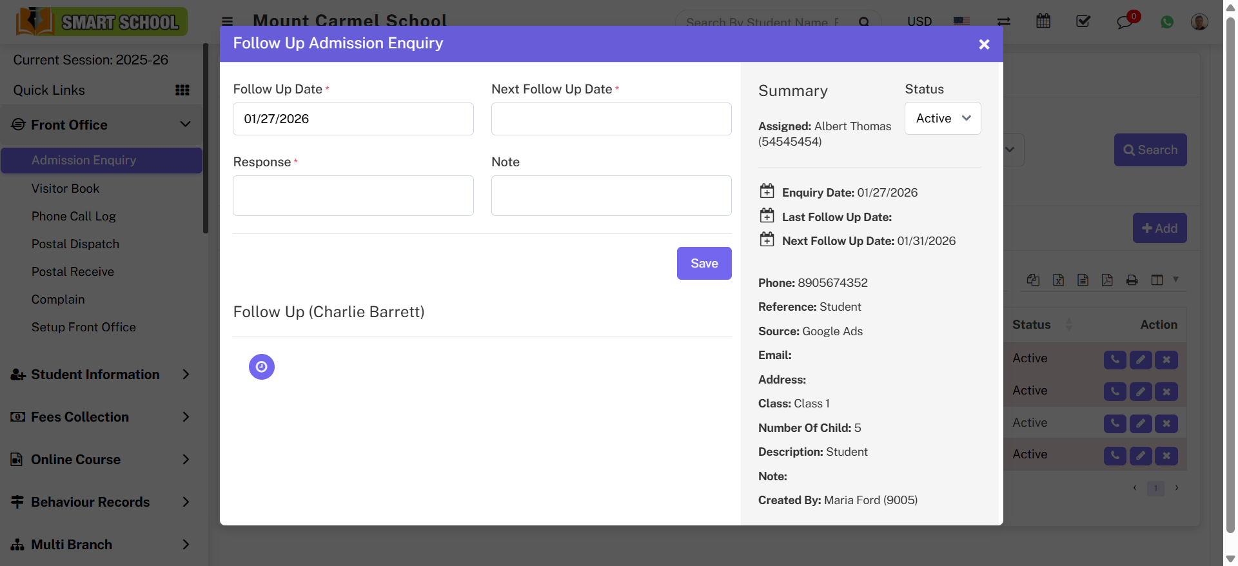Close the Follow Up Admission Enquiry dialog

pos(983,44)
